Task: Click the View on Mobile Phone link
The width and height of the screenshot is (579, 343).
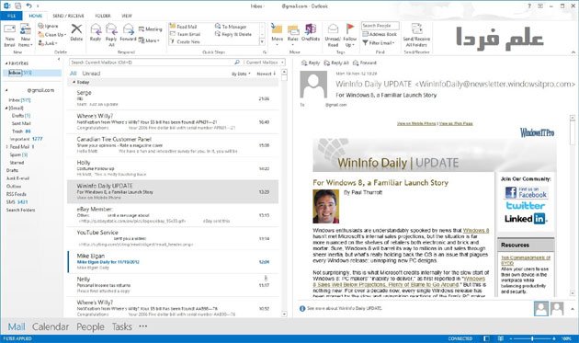Action: pos(416,123)
